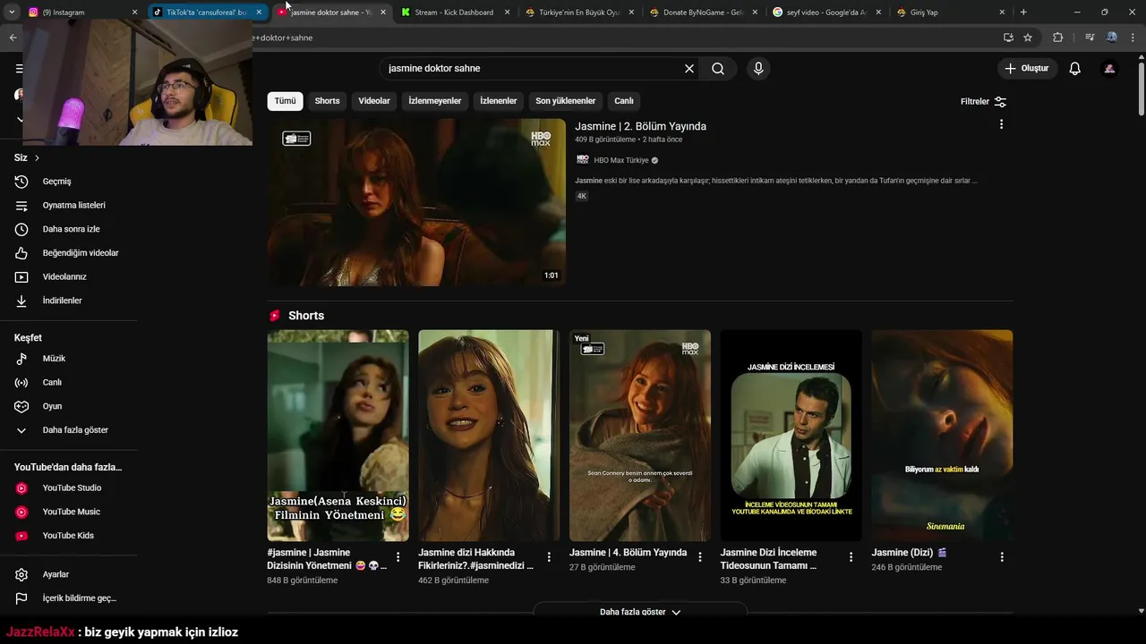Select the İzlenenler filter chip
The image size is (1146, 644).
click(x=499, y=101)
